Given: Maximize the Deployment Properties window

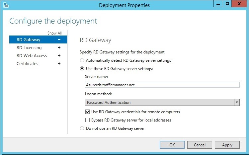Looking at the screenshot, I should point(227,4).
